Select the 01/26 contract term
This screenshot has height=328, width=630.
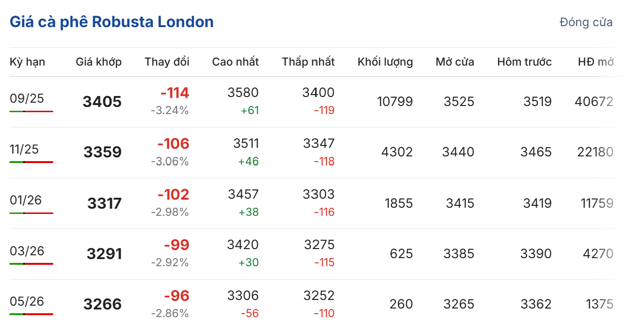[26, 200]
